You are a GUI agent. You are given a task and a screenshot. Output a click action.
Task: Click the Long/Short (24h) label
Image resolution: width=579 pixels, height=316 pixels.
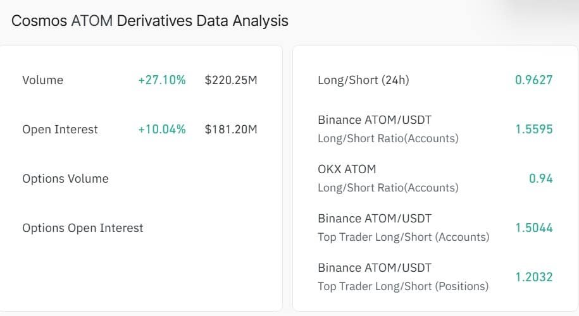click(363, 80)
